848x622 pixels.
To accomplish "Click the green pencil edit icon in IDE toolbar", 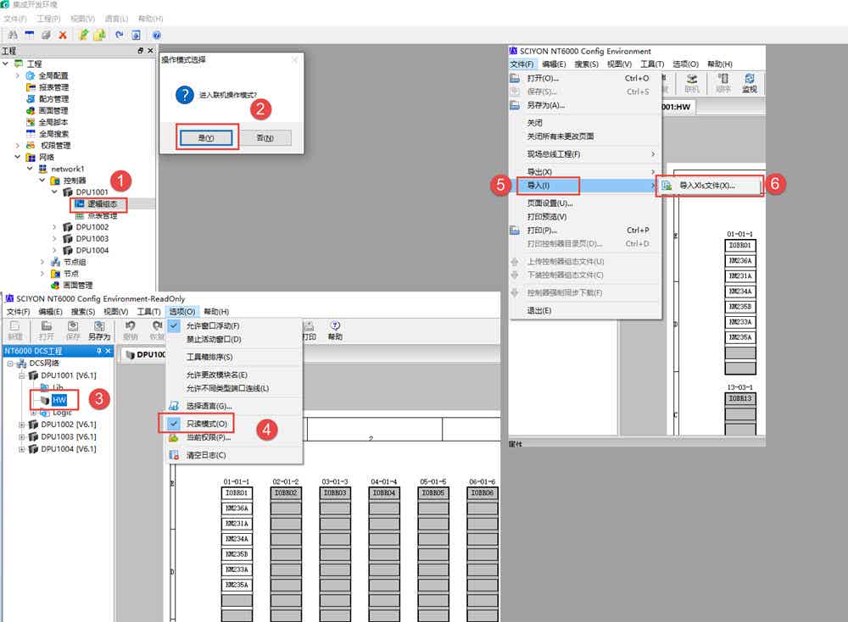I will (x=83, y=35).
